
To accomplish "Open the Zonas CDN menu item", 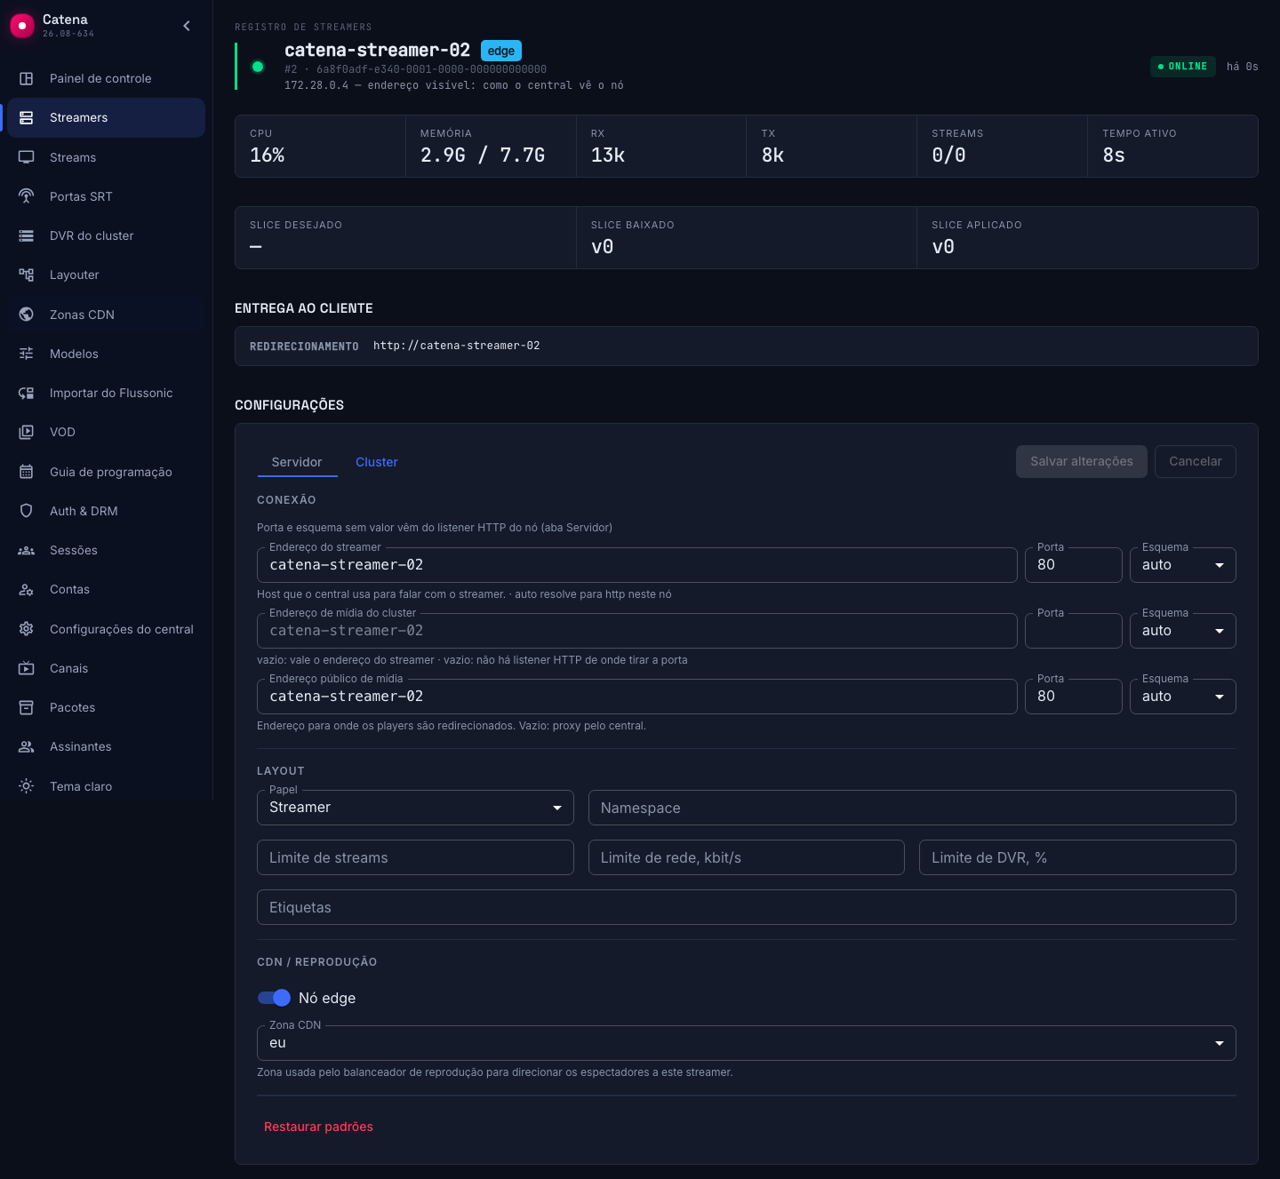I will tap(107, 315).
